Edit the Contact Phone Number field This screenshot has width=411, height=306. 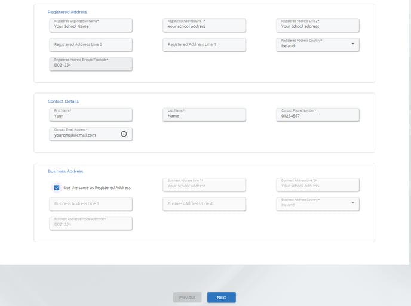point(318,115)
